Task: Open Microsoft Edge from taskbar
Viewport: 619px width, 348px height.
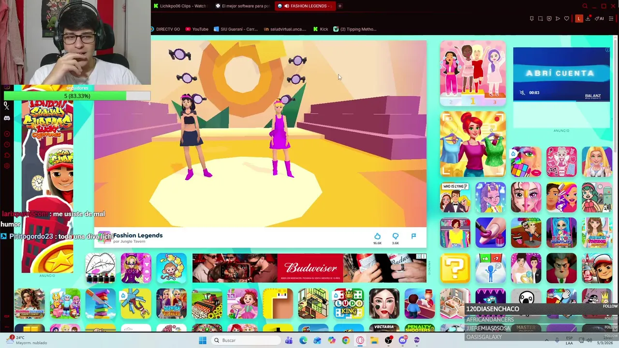Action: pos(303,340)
